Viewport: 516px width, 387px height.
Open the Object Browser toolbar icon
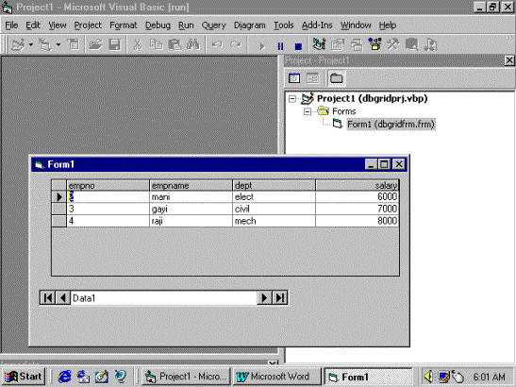375,44
